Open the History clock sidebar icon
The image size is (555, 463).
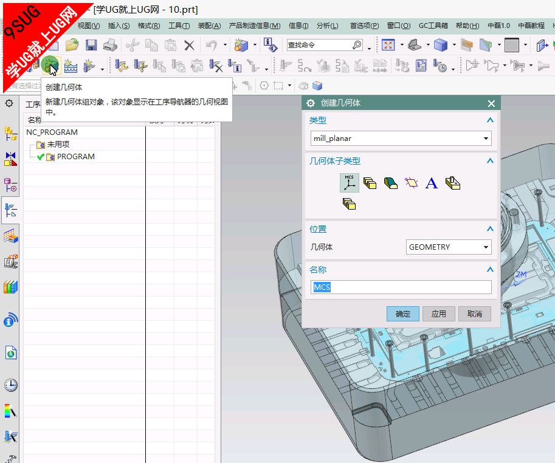pyautogui.click(x=10, y=385)
